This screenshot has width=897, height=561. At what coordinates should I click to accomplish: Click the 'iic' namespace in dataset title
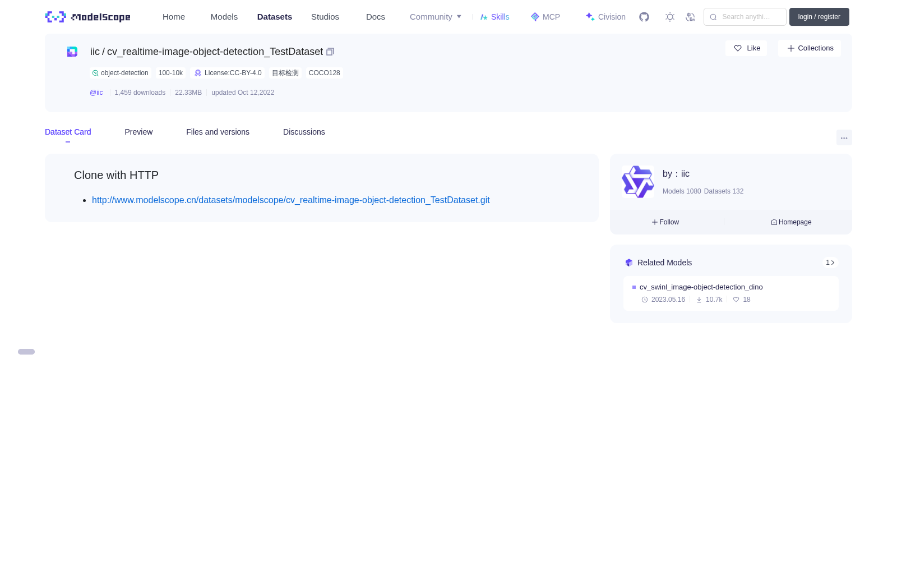tap(95, 52)
